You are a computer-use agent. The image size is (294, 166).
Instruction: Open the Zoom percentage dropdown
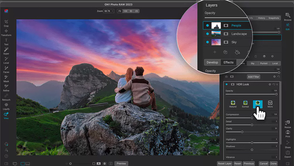[109, 11]
